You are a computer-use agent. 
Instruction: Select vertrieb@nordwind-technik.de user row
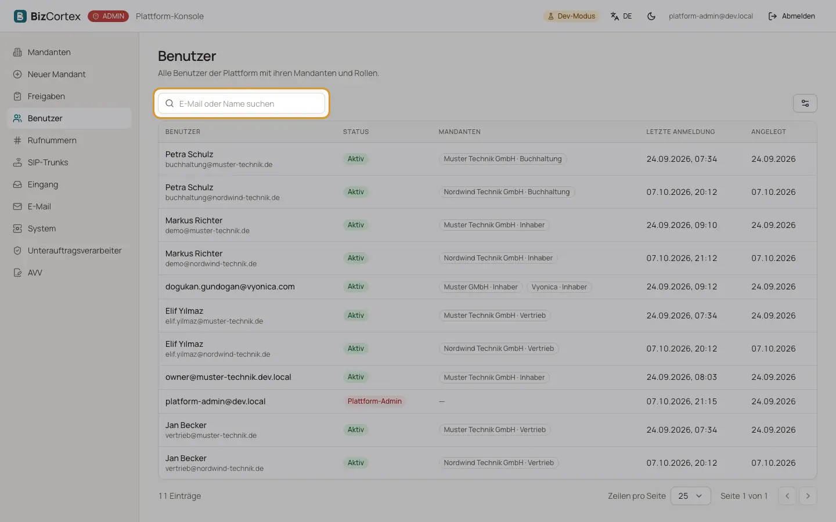pyautogui.click(x=487, y=463)
